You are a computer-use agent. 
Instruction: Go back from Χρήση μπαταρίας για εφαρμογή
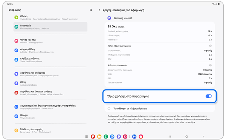(x=99, y=10)
